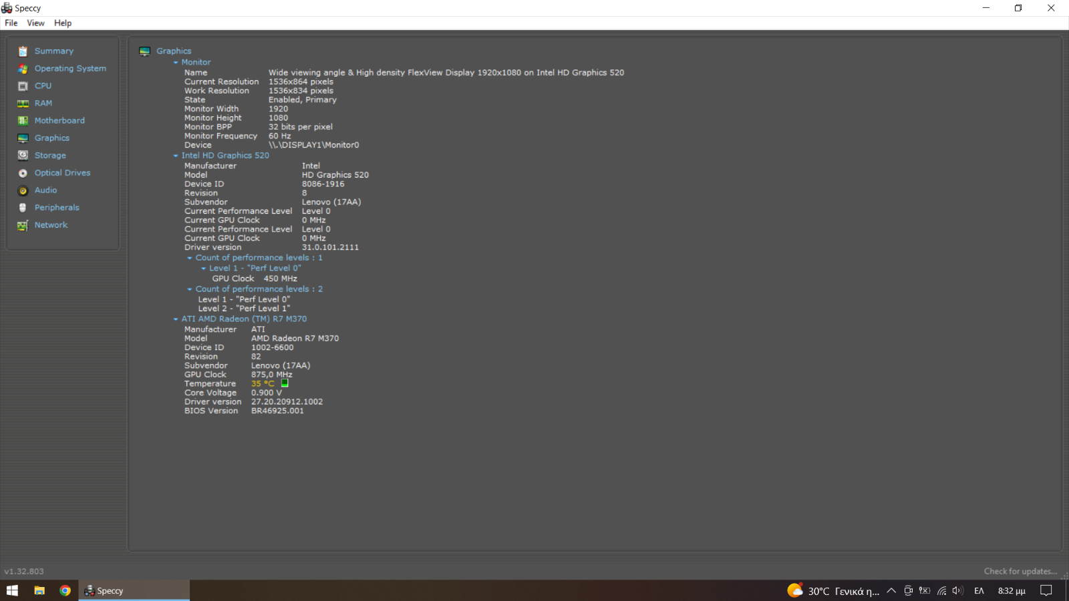Collapse the Monitor section
This screenshot has height=601, width=1069.
pyautogui.click(x=176, y=63)
